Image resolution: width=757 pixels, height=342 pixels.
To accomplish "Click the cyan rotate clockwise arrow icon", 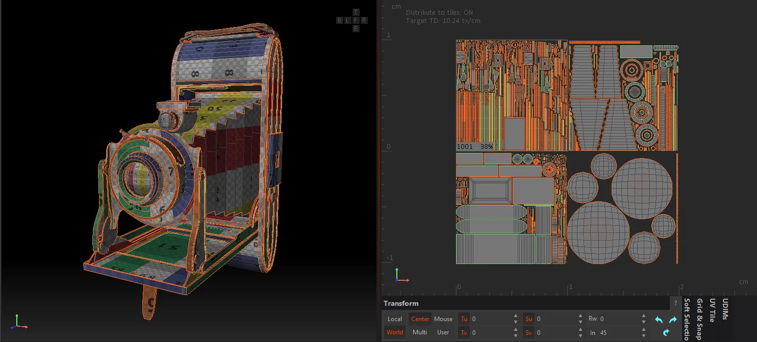I will tap(673, 320).
